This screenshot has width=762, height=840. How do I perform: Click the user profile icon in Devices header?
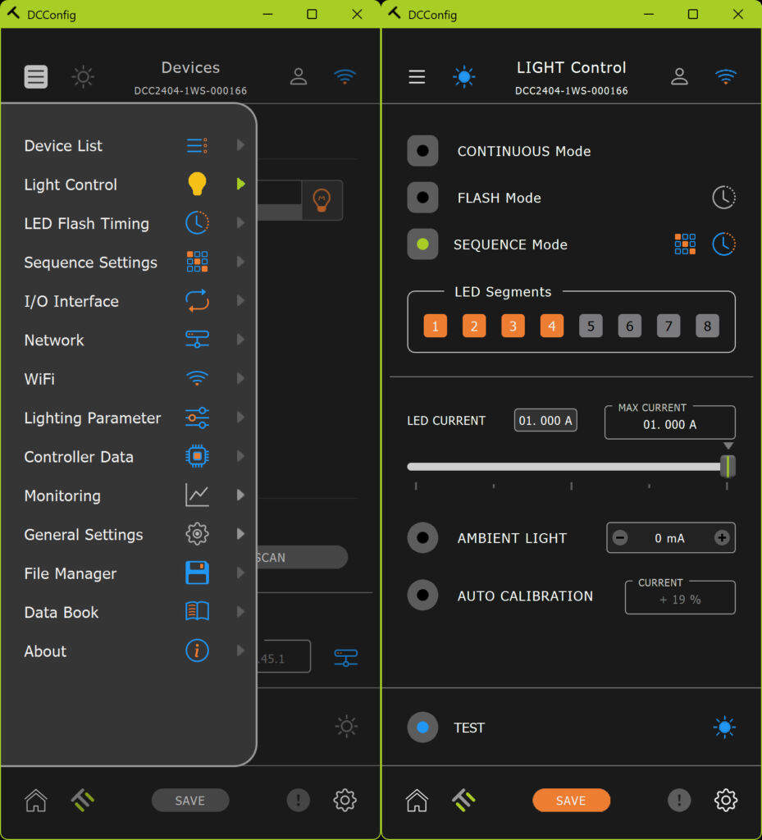tap(299, 77)
